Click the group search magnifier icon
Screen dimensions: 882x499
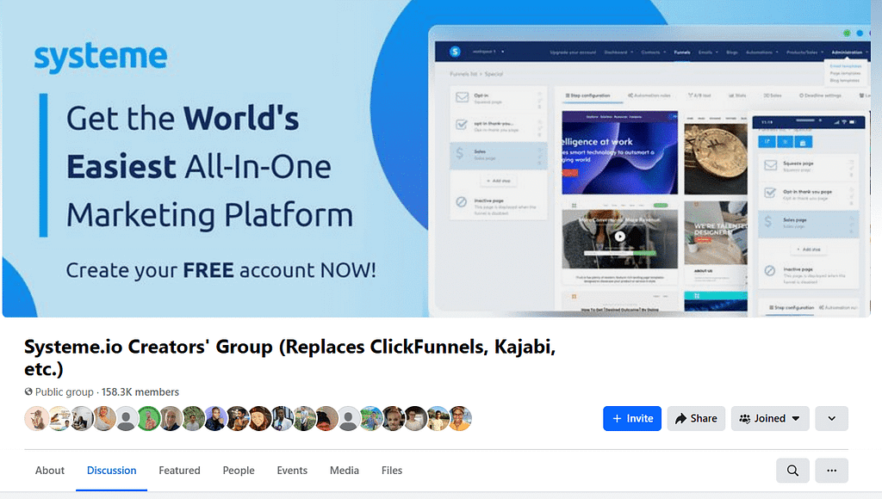(x=792, y=471)
